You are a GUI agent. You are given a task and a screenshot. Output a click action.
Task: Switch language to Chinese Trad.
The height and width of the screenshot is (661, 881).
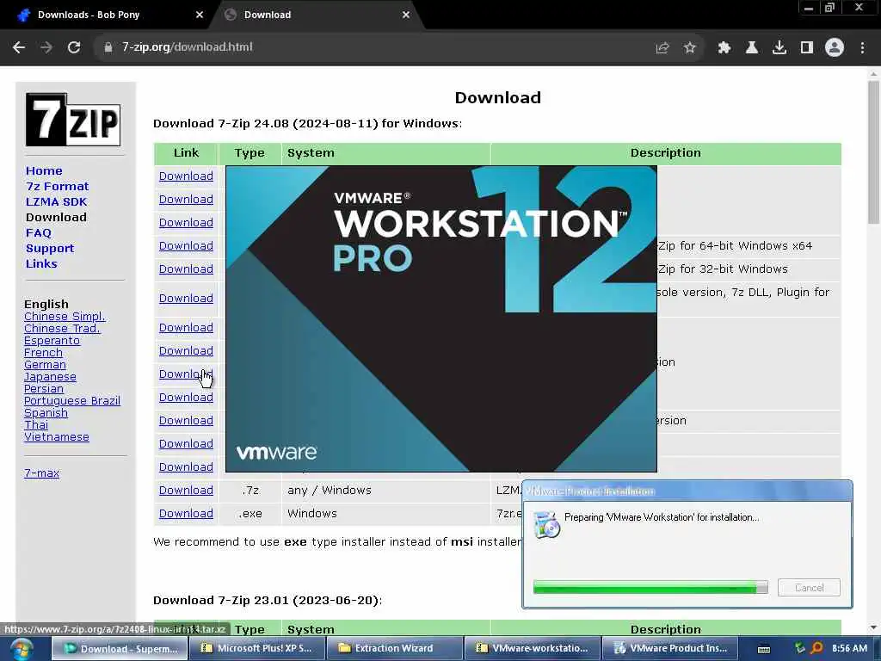62,328
